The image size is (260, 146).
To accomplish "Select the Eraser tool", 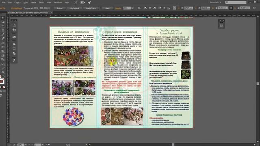I will (3, 39).
